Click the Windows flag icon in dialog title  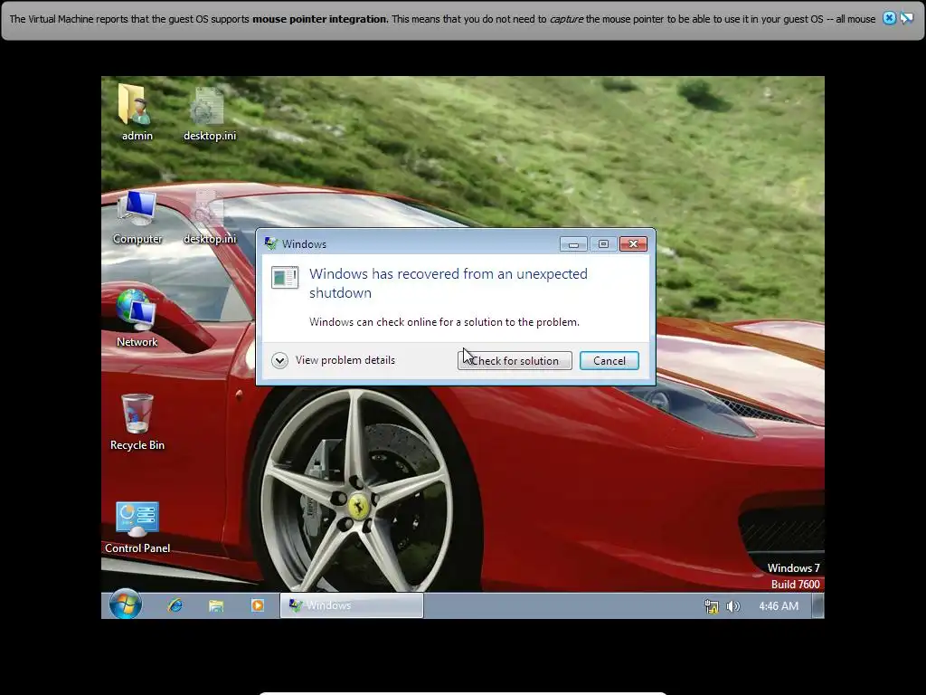tap(271, 243)
